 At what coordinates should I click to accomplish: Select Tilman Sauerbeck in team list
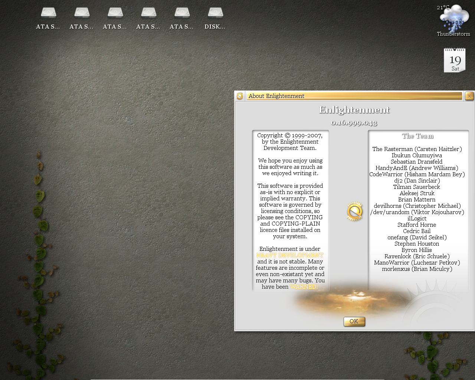tap(416, 187)
